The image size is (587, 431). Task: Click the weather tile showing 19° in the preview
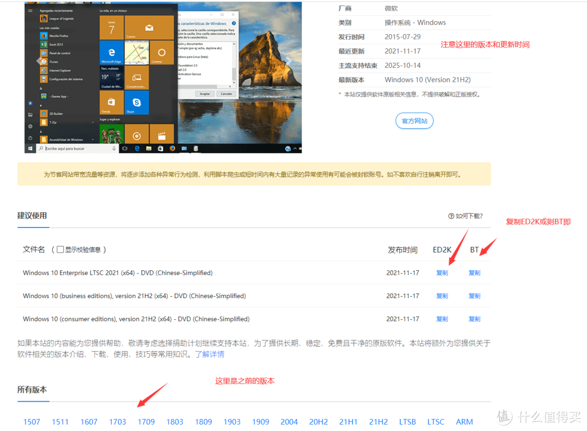point(111,78)
